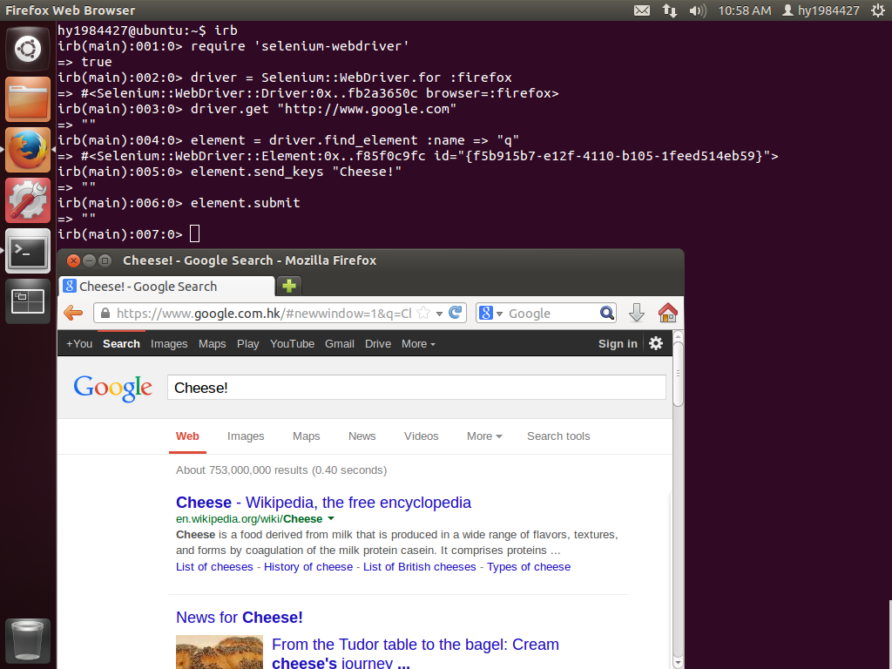Open the 10:58 AM clock menu
Viewport: 892px width, 669px height.
pyautogui.click(x=745, y=10)
